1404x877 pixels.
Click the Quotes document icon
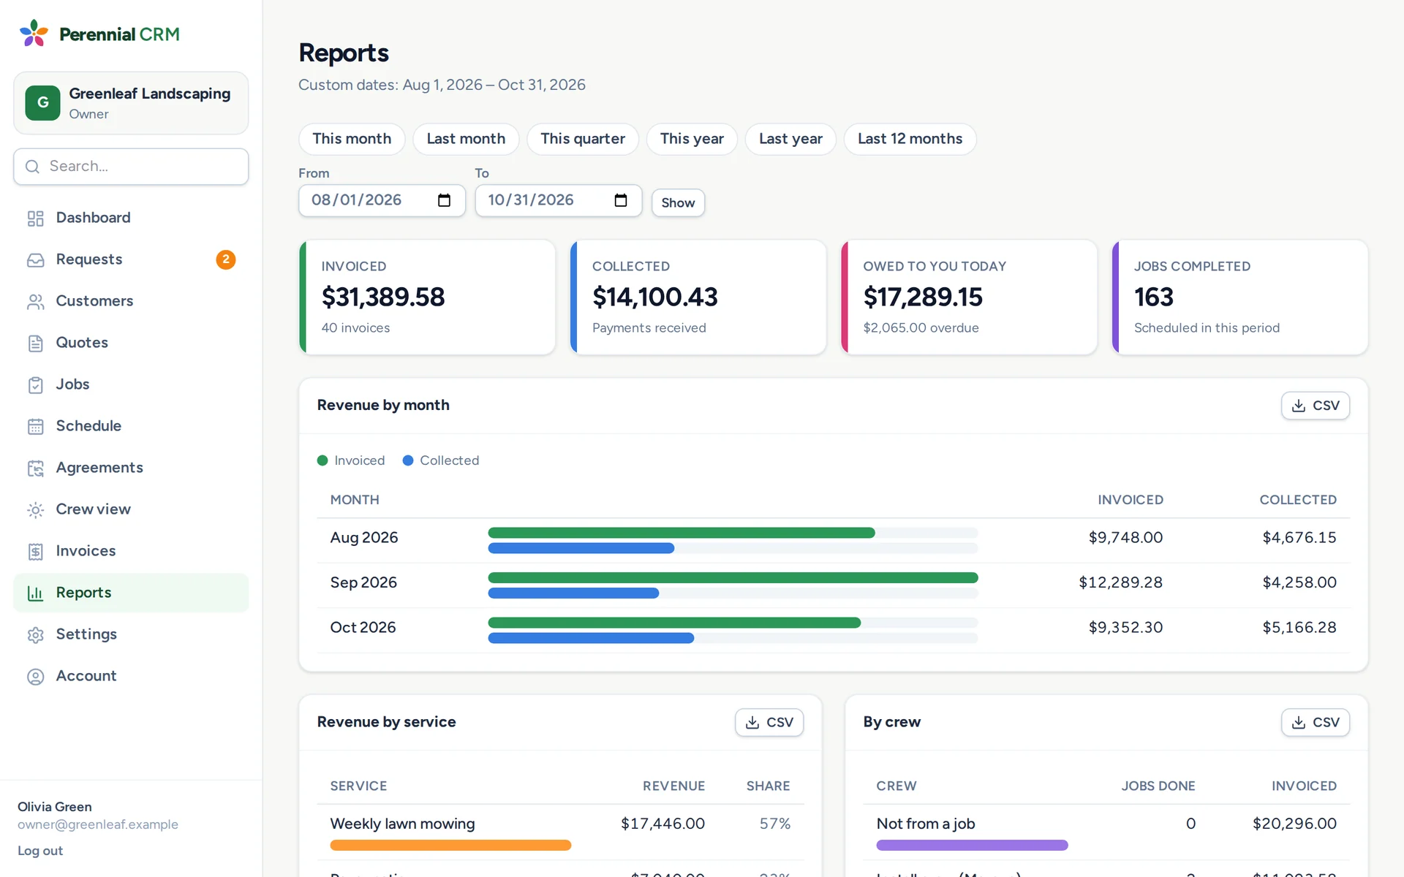click(x=35, y=343)
